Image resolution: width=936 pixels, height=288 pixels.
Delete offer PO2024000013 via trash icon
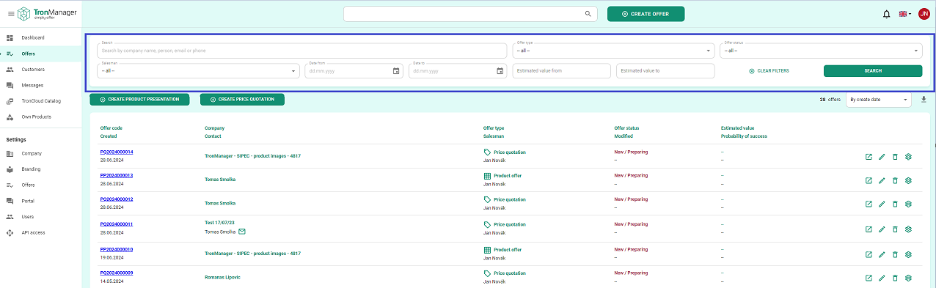click(x=895, y=180)
